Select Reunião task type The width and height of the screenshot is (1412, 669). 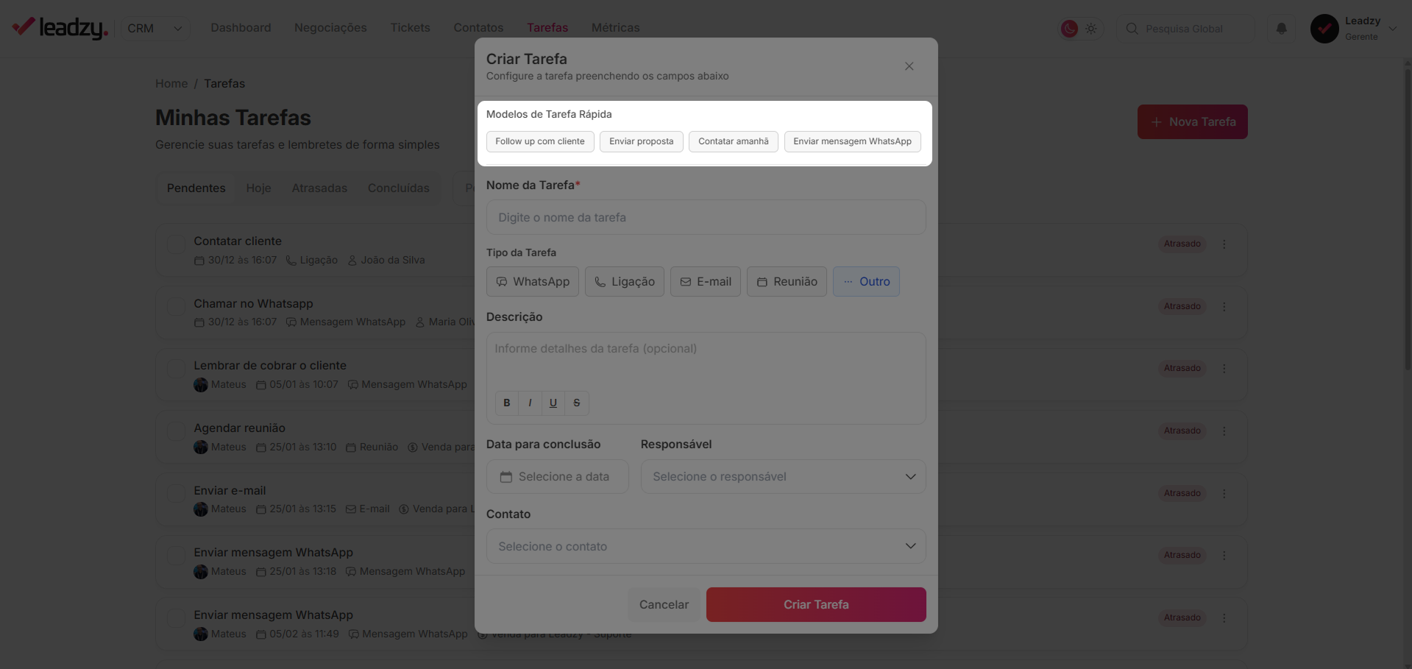point(787,282)
